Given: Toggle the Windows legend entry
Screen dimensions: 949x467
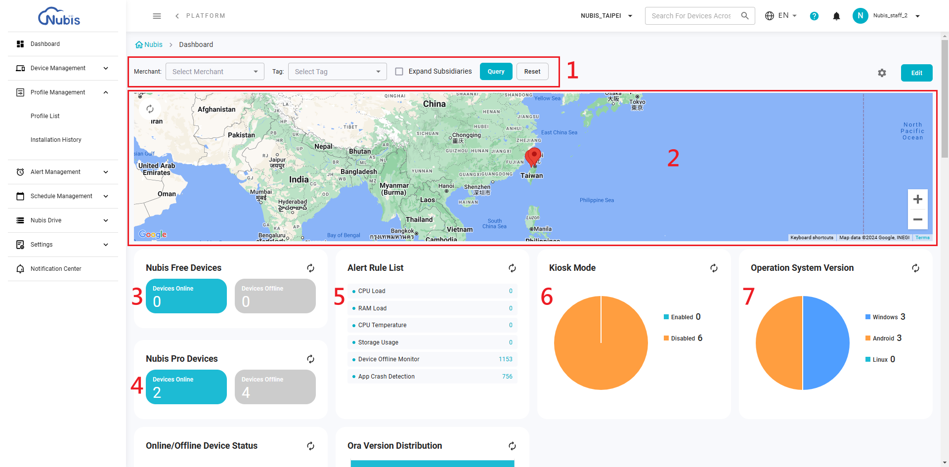Looking at the screenshot, I should [885, 317].
